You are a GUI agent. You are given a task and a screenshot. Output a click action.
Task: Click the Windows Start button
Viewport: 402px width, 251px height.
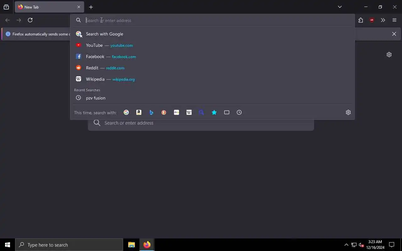tap(8, 245)
